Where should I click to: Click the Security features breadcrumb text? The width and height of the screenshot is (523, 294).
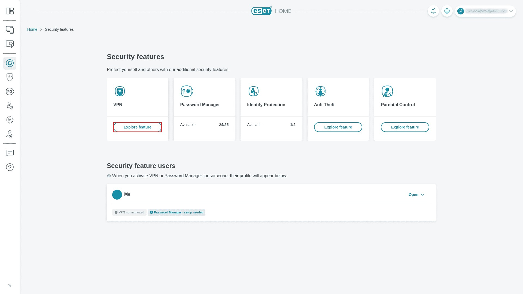coord(59,29)
